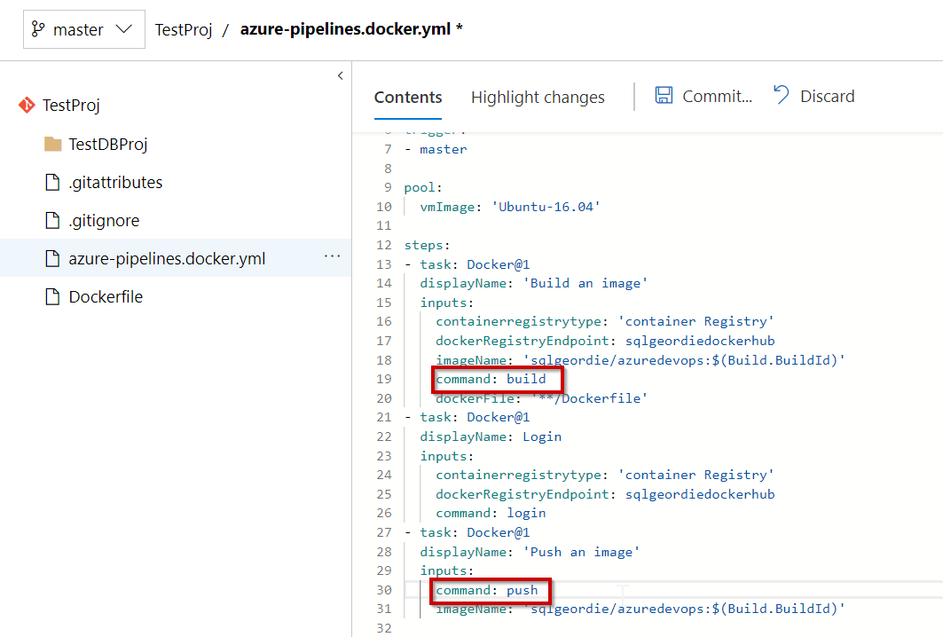Open the TestDBProj folder in tree
This screenshot has height=637, width=943.
108,145
